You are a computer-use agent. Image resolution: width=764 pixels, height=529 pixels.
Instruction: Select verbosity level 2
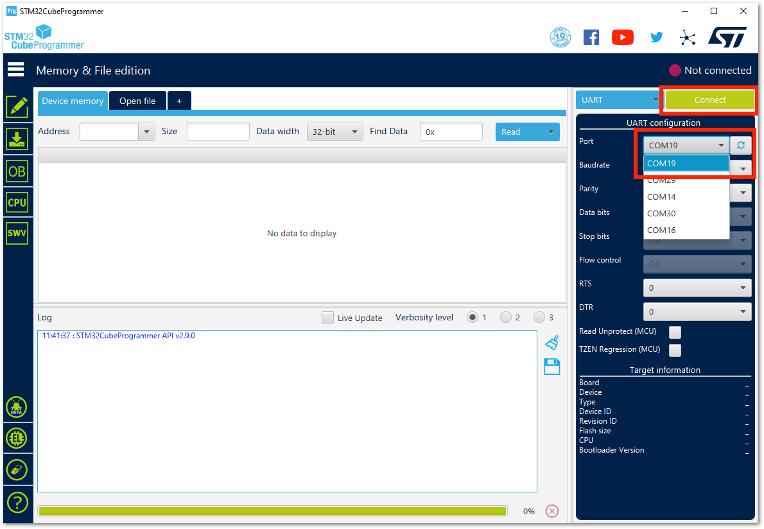point(506,317)
